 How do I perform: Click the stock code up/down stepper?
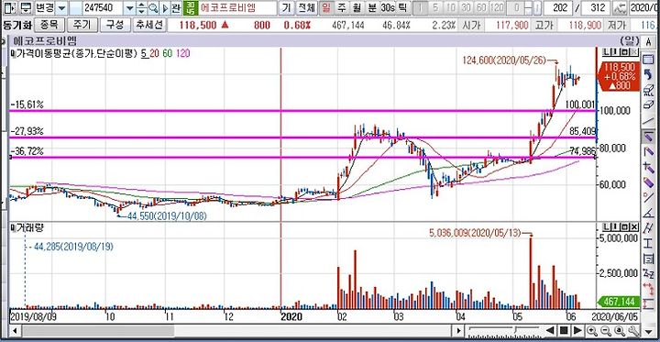click(x=142, y=7)
